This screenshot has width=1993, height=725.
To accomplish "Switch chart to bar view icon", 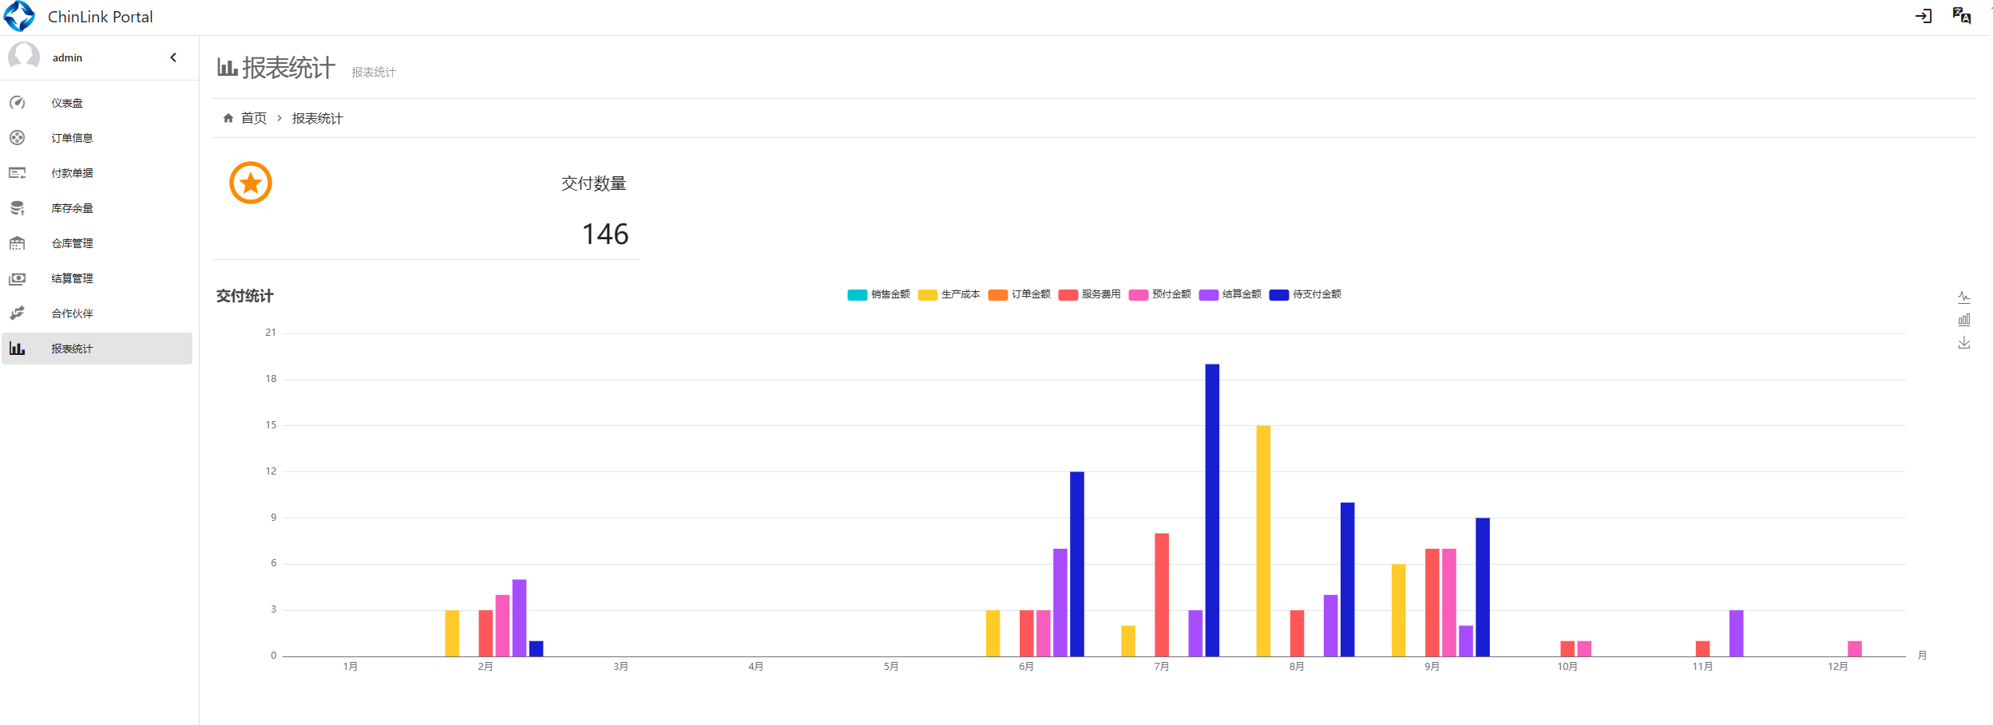I will 1963,320.
